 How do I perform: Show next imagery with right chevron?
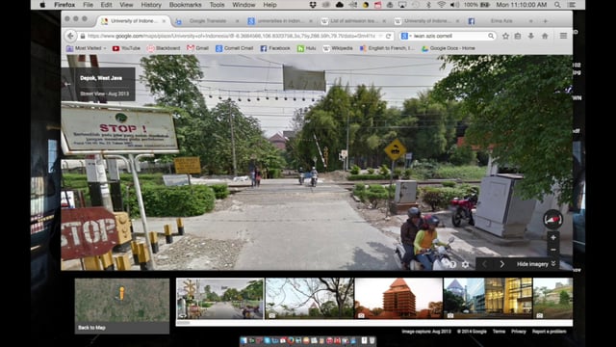(501, 264)
